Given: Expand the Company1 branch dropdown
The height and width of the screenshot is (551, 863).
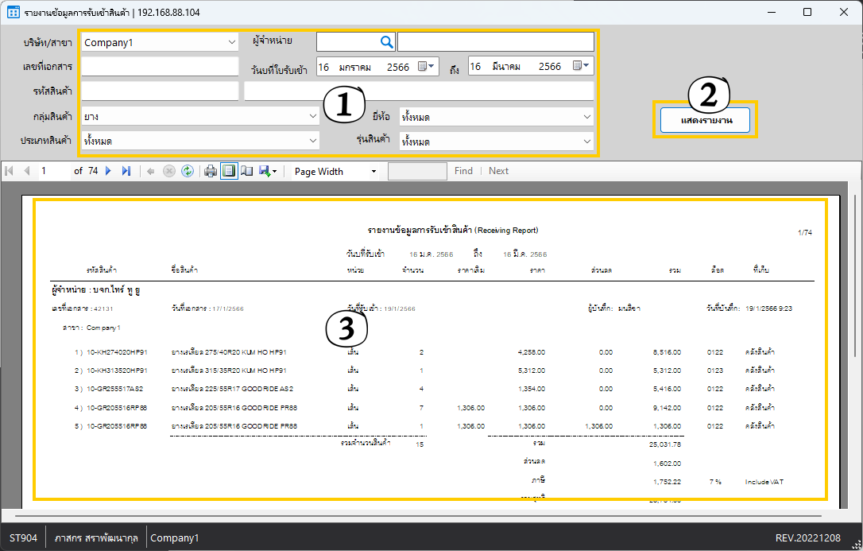Looking at the screenshot, I should (231, 42).
